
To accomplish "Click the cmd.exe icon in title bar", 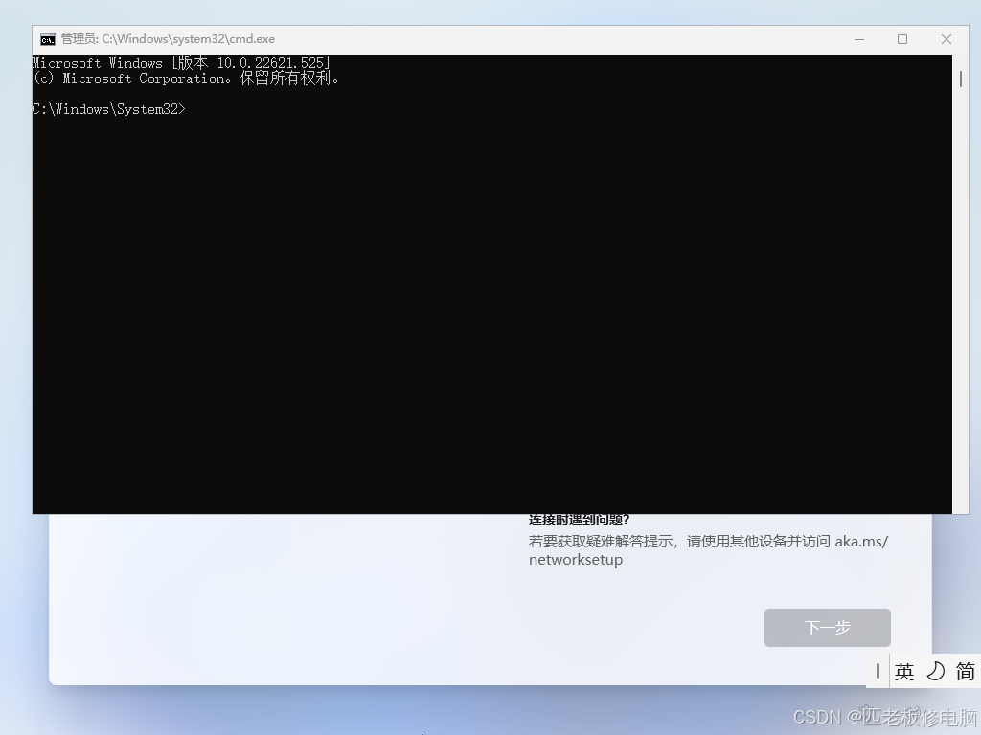I will [x=48, y=39].
